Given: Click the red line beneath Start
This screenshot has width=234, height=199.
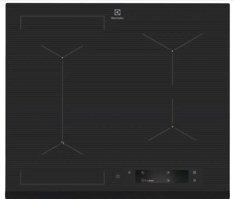Looking at the screenshot, I should pos(151,182).
